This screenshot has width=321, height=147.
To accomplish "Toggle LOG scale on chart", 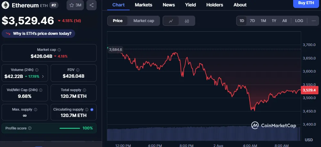I will (299, 21).
